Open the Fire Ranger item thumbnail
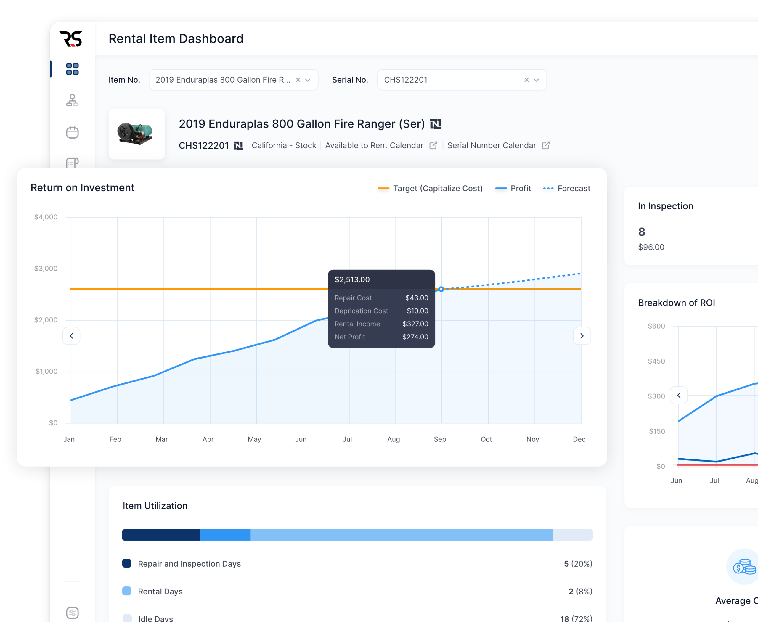Screen dimensions: 758x622 click(136, 134)
